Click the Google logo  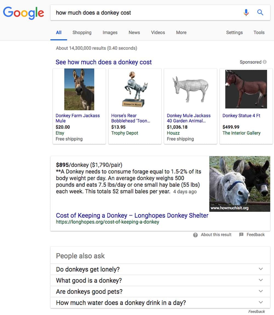[x=23, y=13]
